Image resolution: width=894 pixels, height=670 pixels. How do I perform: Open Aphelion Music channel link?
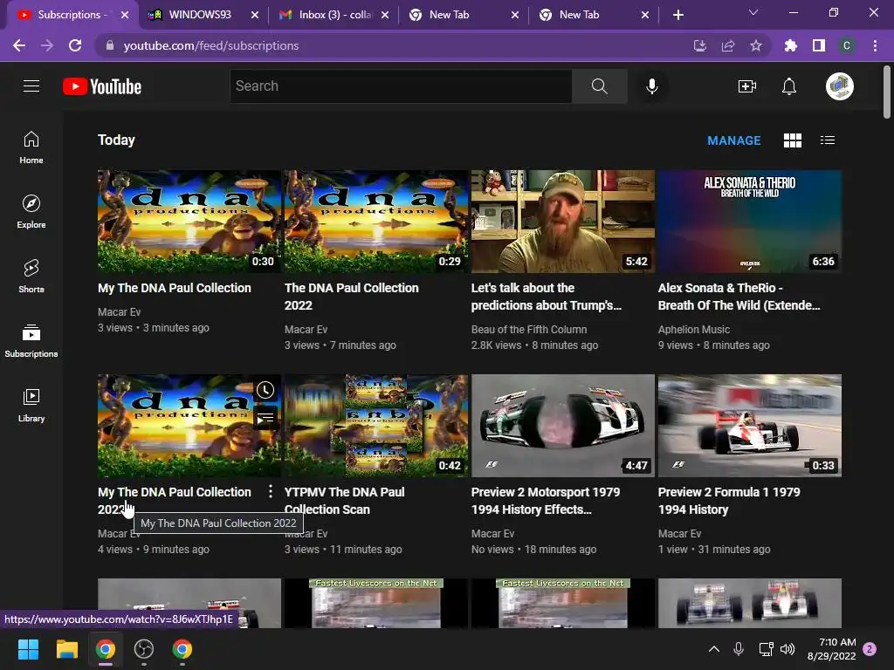(694, 329)
